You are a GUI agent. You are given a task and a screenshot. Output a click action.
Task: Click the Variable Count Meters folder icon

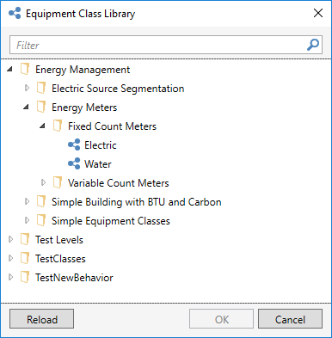58,182
